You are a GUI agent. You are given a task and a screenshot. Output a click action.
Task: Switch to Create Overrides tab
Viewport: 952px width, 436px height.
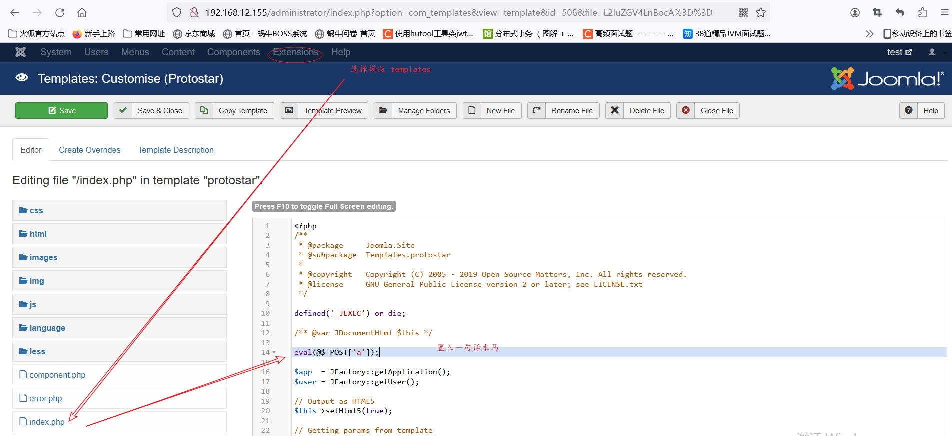tap(90, 150)
